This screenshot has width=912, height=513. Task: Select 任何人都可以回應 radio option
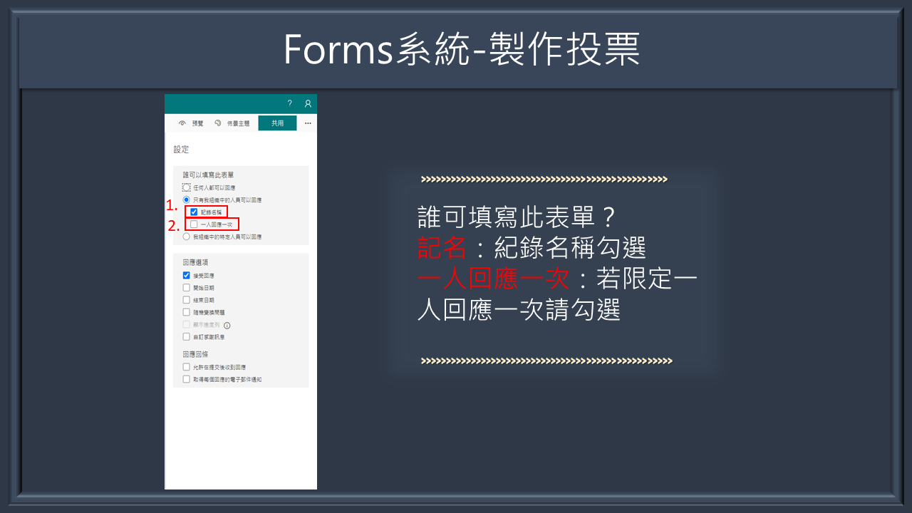click(x=187, y=187)
